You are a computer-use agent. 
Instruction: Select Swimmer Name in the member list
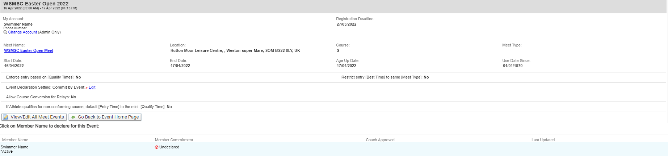point(14,147)
